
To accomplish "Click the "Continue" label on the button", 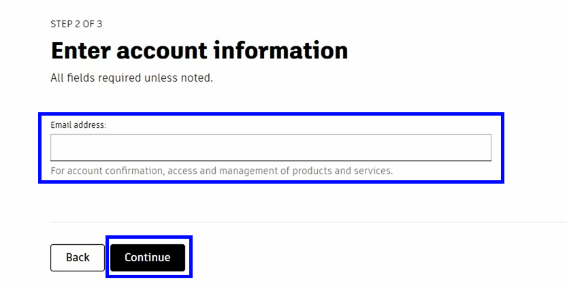I will pyautogui.click(x=148, y=258).
